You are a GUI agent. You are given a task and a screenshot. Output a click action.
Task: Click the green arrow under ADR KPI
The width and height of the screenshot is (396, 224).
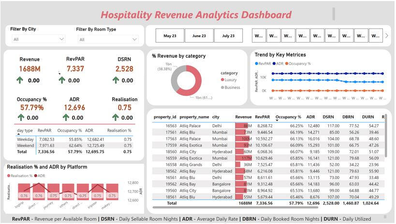point(62,117)
